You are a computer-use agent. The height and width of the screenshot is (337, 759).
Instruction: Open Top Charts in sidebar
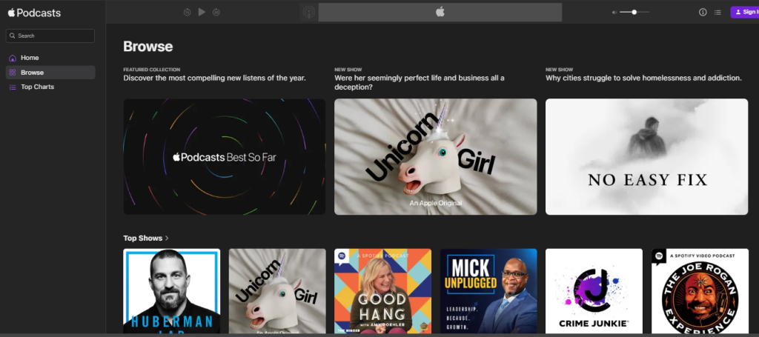click(x=50, y=87)
